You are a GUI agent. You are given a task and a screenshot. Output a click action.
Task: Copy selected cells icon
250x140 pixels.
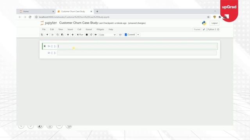[x=57, y=35]
